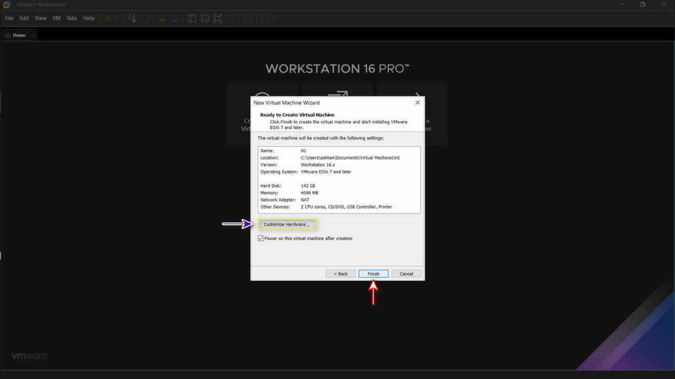
Task: Click the Send Ctrl+Alt+Del toolbar icon
Action: click(x=132, y=19)
